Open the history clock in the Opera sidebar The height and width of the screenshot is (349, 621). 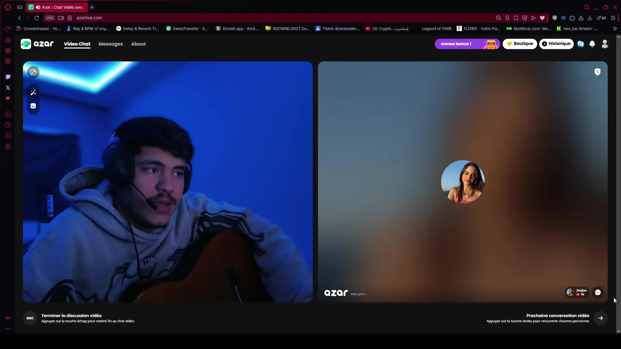coord(8,125)
